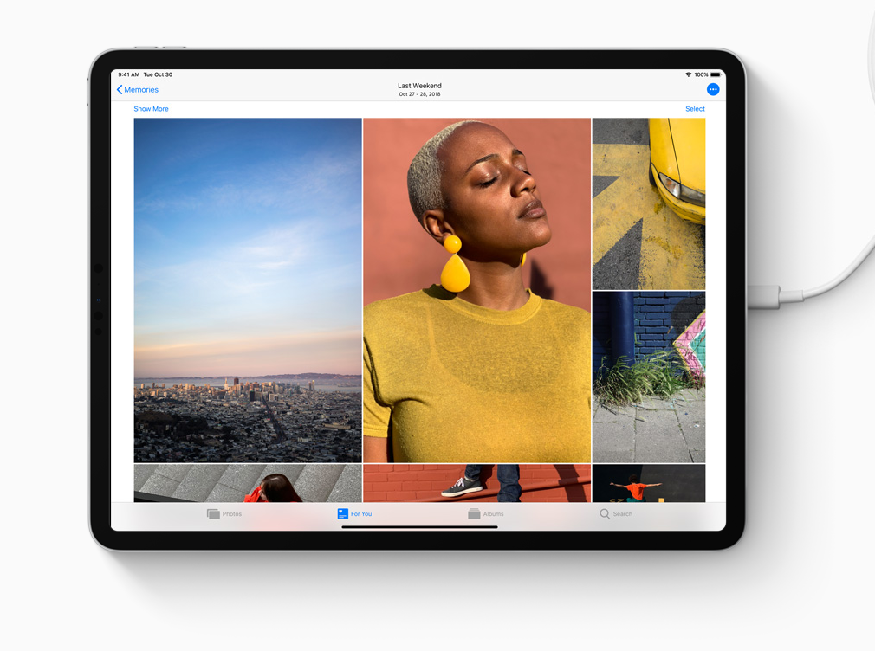This screenshot has height=651, width=875.
Task: Switch to the For You tab
Action: pos(354,513)
